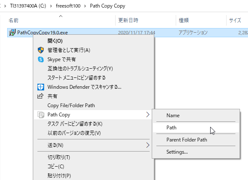The height and width of the screenshot is (180, 248).
Task: Sort by サイズ column header
Action: coord(235,21)
